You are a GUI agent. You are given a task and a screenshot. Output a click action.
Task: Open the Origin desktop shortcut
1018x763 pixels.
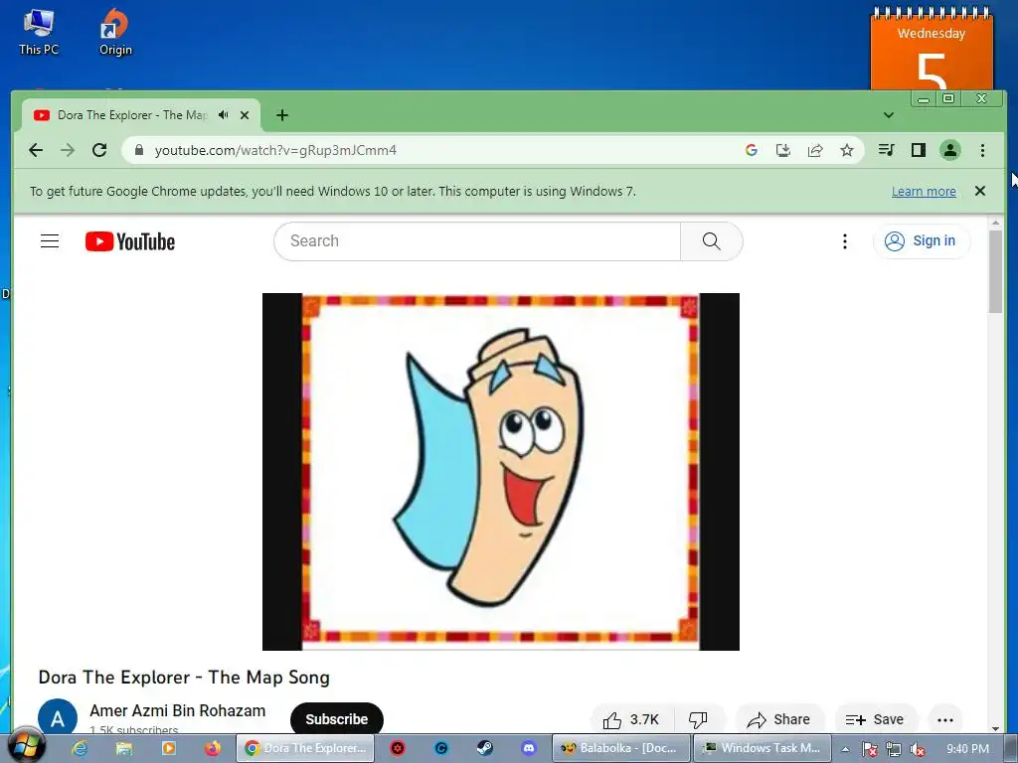(x=115, y=32)
